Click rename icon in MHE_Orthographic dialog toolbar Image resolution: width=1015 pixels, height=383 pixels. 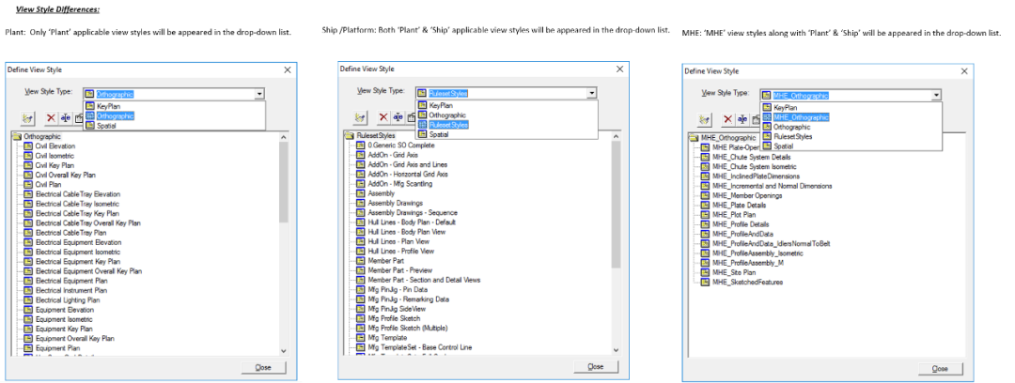coord(742,120)
